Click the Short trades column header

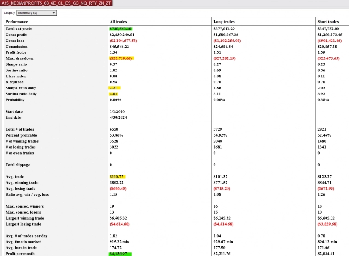(x=328, y=22)
